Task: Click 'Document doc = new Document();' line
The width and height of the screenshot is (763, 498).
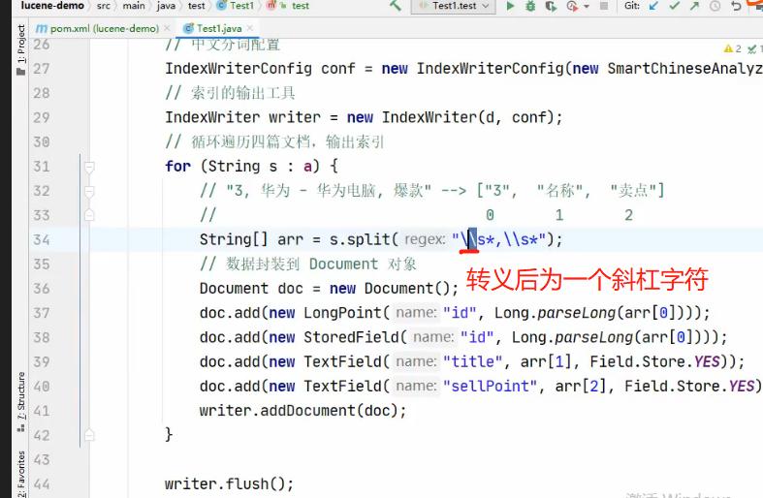Action: click(x=329, y=289)
